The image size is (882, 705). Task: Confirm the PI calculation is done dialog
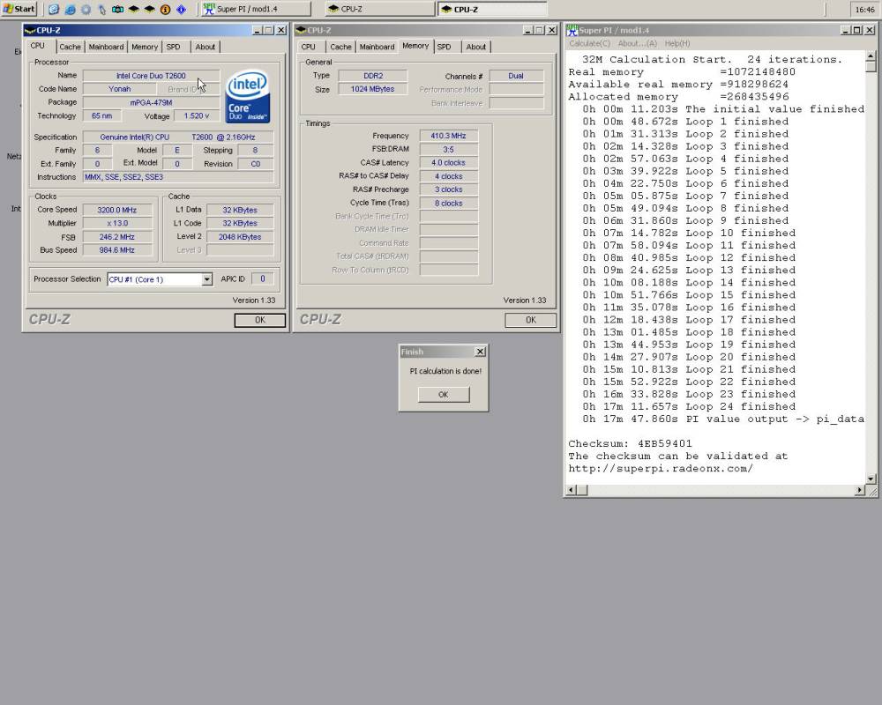(x=444, y=395)
